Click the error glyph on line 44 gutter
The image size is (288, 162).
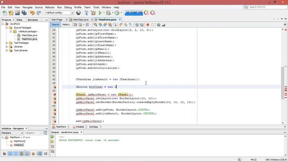pyautogui.click(x=54, y=87)
